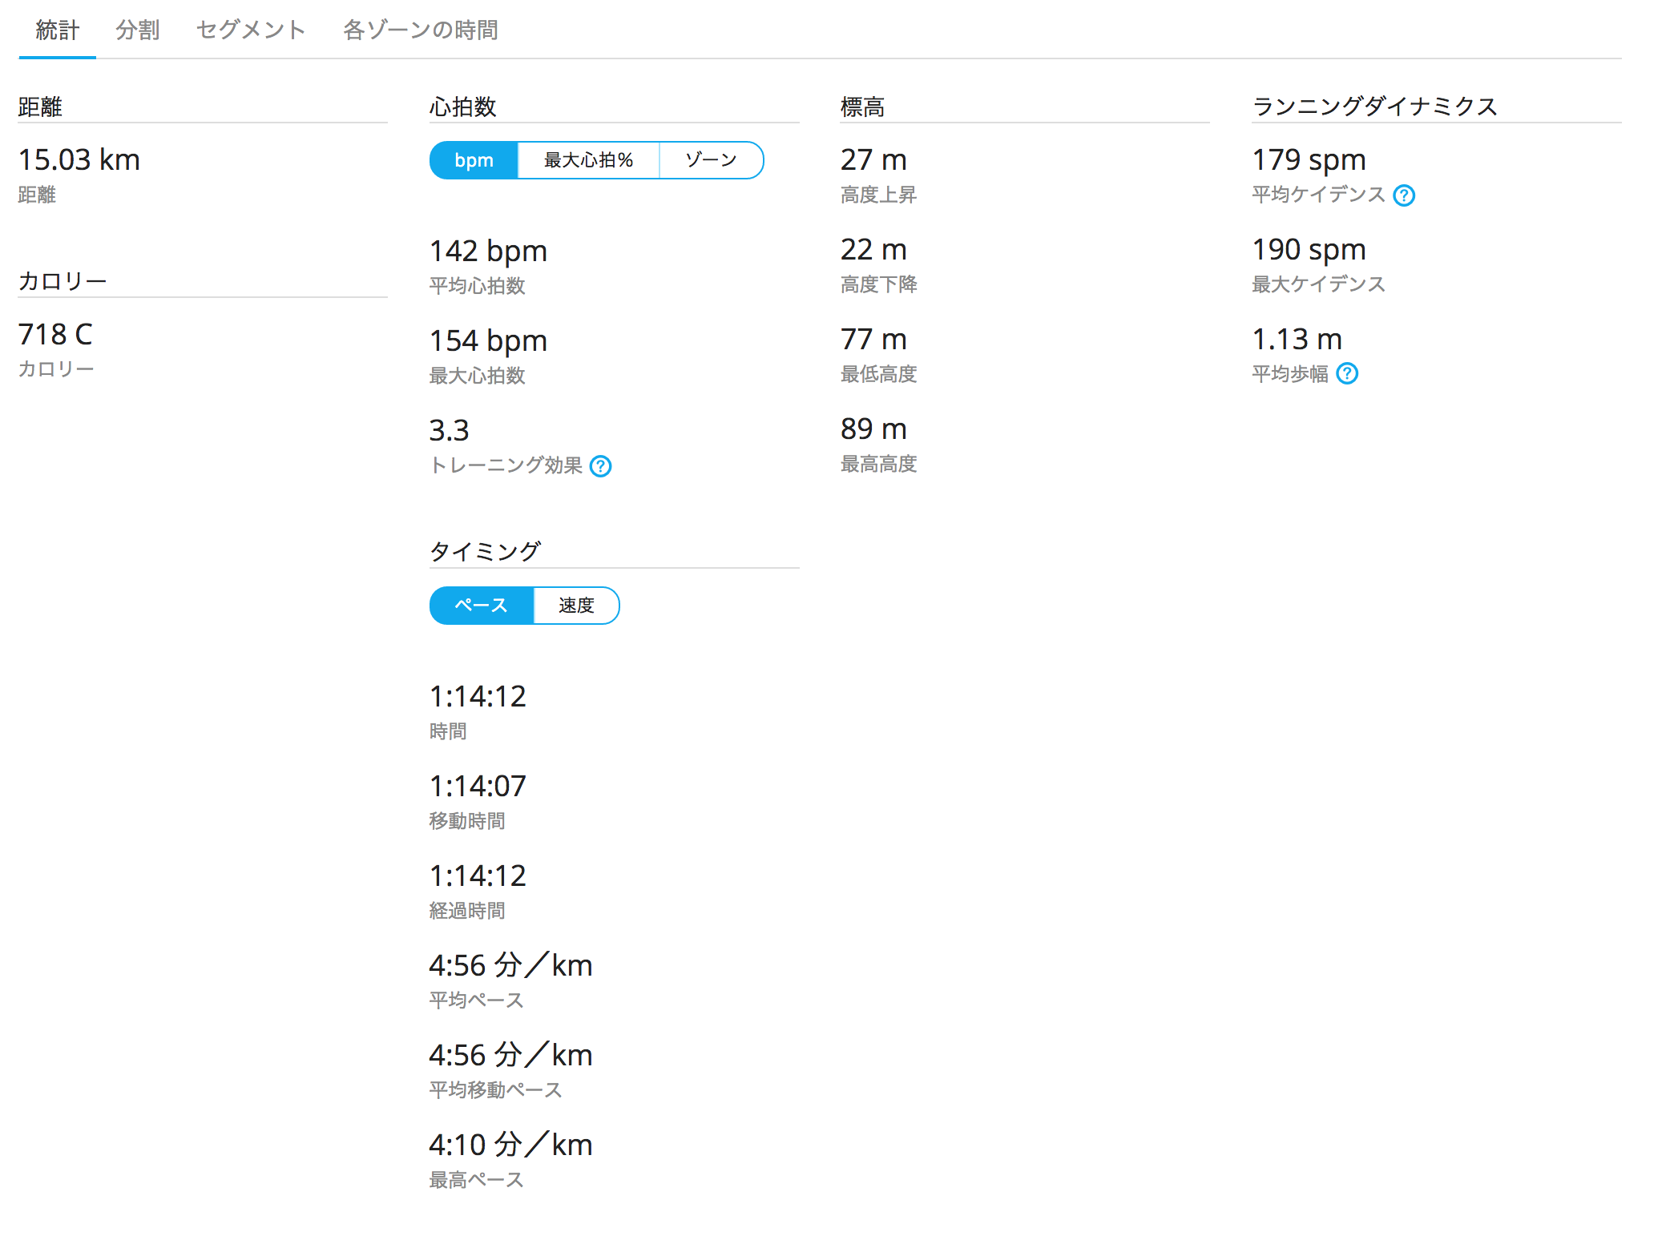The height and width of the screenshot is (1248, 1678).
Task: Open the 各ゾーンの時間 tab
Action: [421, 30]
